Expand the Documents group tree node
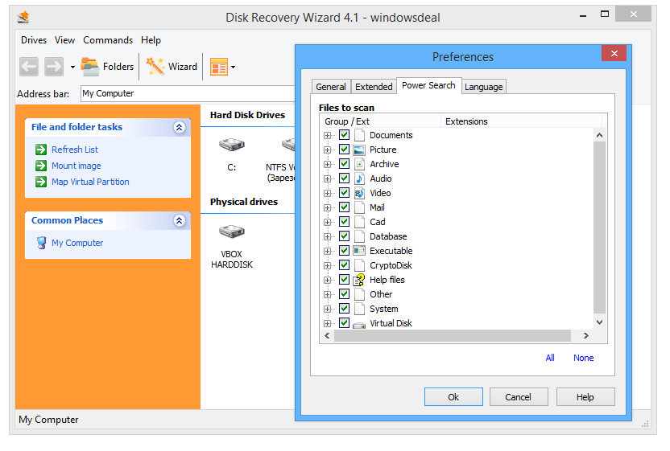Image resolution: width=670 pixels, height=451 pixels. click(327, 136)
